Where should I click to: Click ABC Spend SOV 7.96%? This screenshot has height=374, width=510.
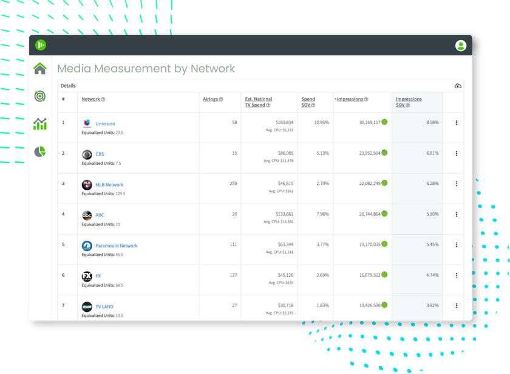322,214
